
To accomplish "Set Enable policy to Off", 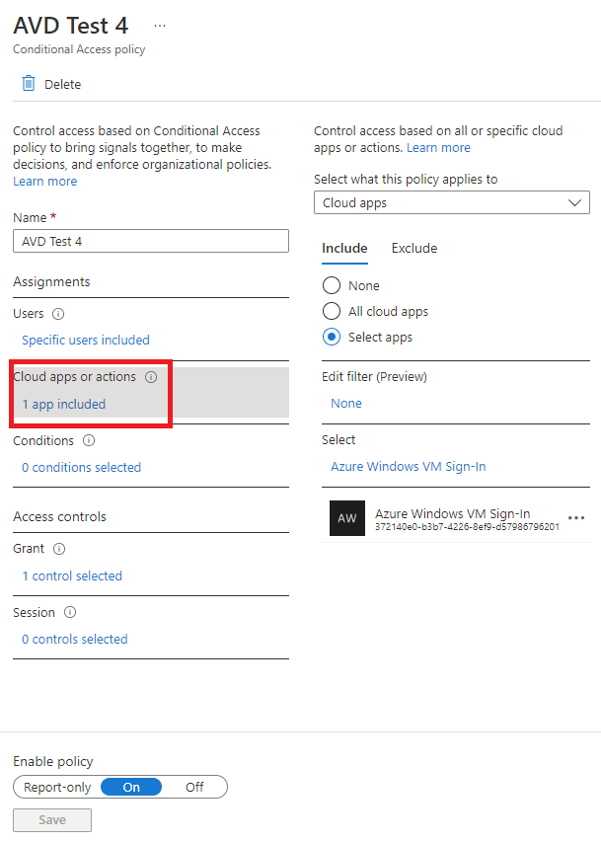I will [194, 788].
